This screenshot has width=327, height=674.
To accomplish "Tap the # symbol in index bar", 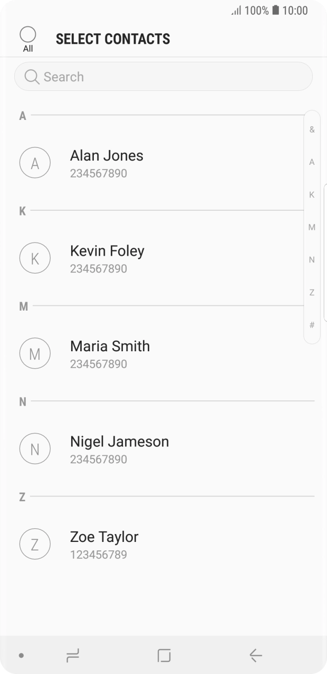I will [x=312, y=325].
